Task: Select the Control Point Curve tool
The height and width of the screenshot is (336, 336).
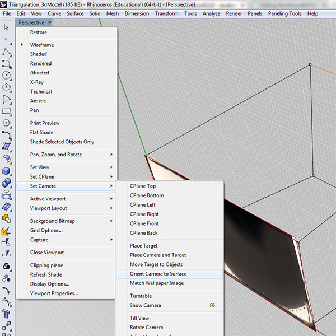Action: 6,63
